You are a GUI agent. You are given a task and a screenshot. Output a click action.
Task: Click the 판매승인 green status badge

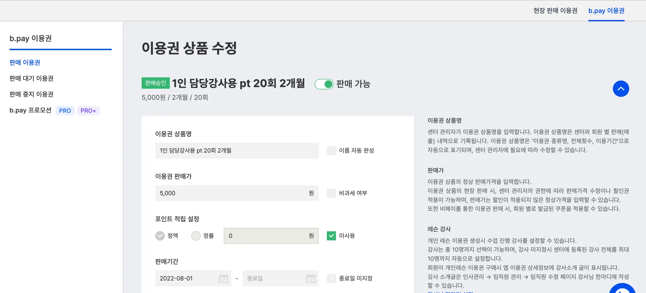(156, 83)
